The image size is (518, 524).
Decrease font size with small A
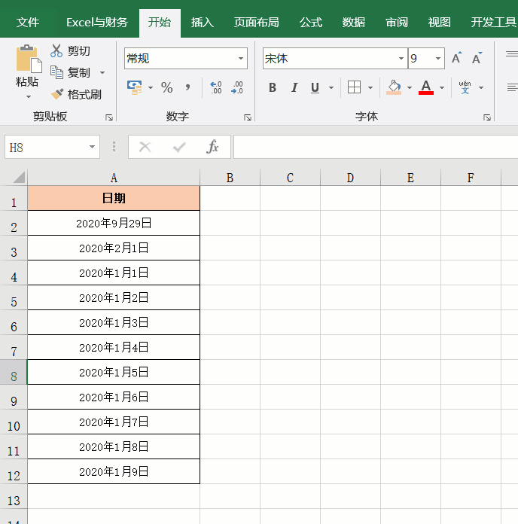click(x=477, y=58)
